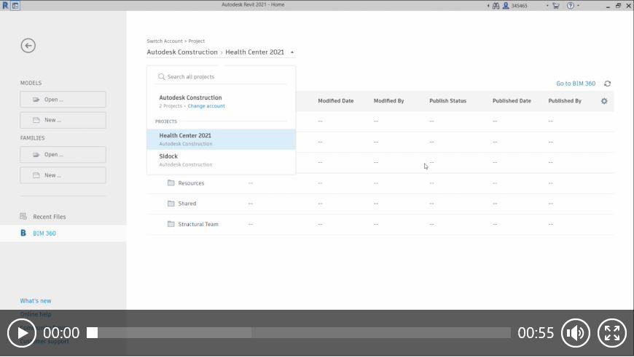Click the home view icon beside Revit logo
634x357 pixels.
(x=15, y=6)
